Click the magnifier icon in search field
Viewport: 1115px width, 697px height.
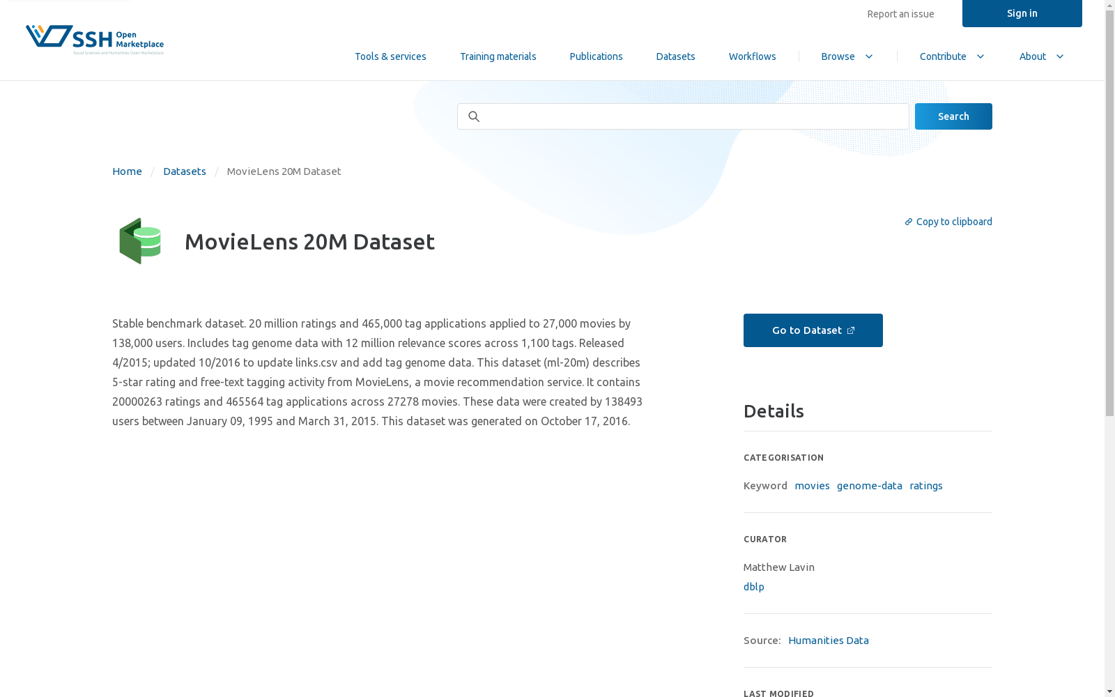[474, 116]
